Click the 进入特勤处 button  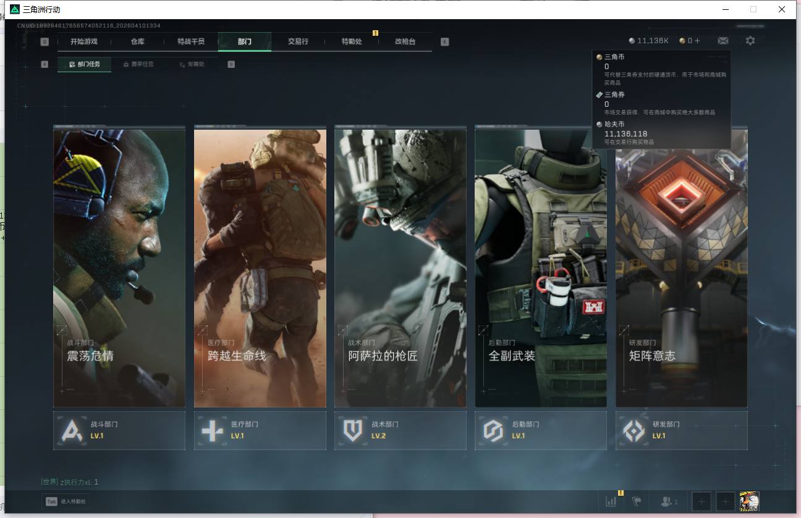pos(66,501)
